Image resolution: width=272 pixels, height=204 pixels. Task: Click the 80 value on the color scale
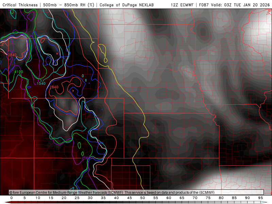tap(221, 198)
